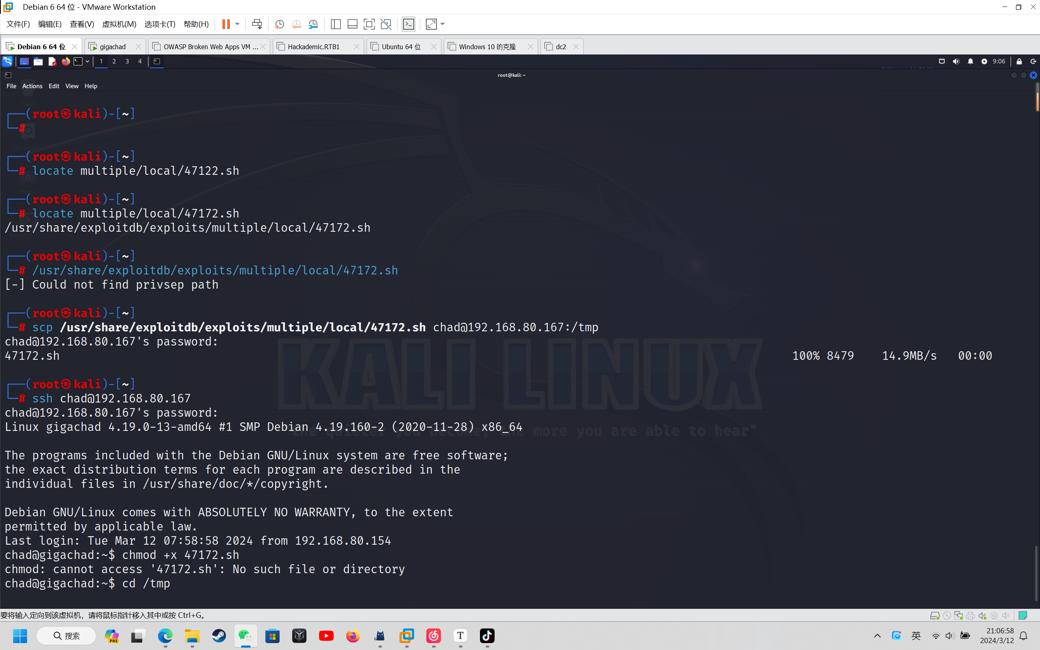
Task: Take a snapshot with the clock-plus icon
Action: coord(279,24)
